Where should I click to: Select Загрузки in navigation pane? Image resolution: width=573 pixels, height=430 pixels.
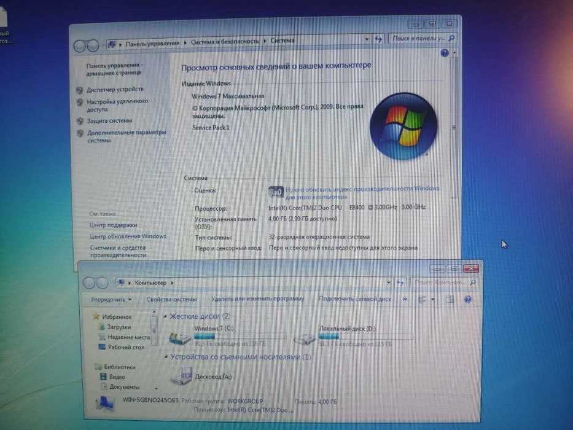[119, 327]
